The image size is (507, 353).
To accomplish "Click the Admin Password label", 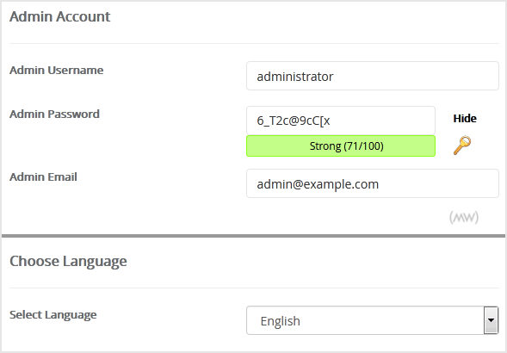I will point(54,115).
